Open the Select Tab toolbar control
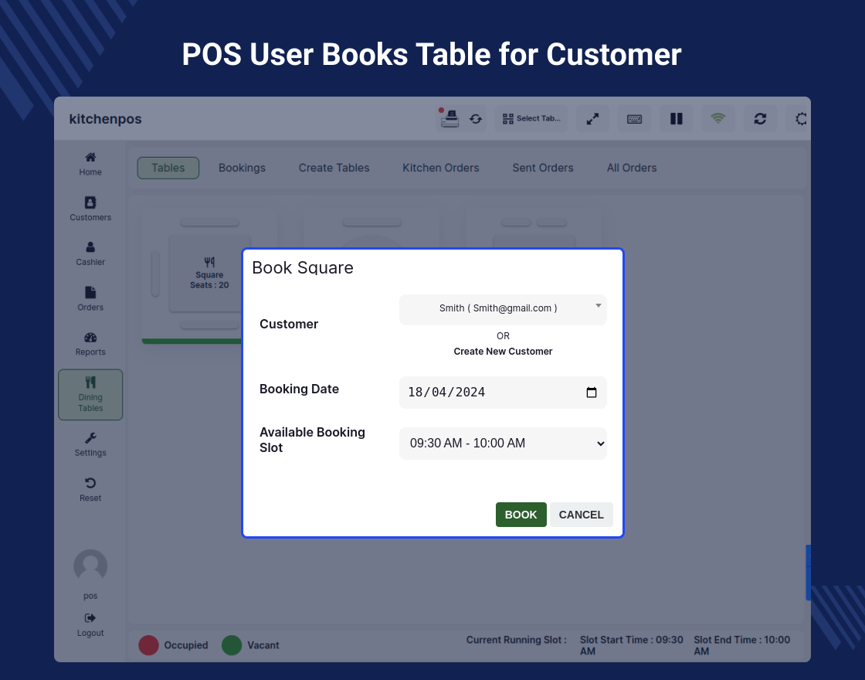 click(x=531, y=118)
